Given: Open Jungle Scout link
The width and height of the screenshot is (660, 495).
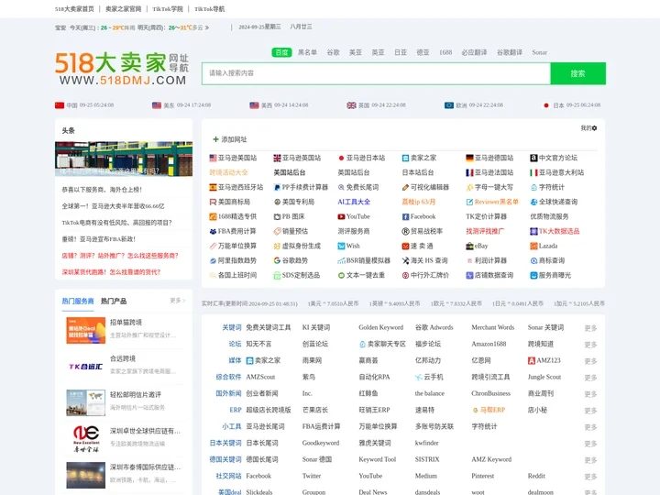Looking at the screenshot, I should pyautogui.click(x=544, y=377).
